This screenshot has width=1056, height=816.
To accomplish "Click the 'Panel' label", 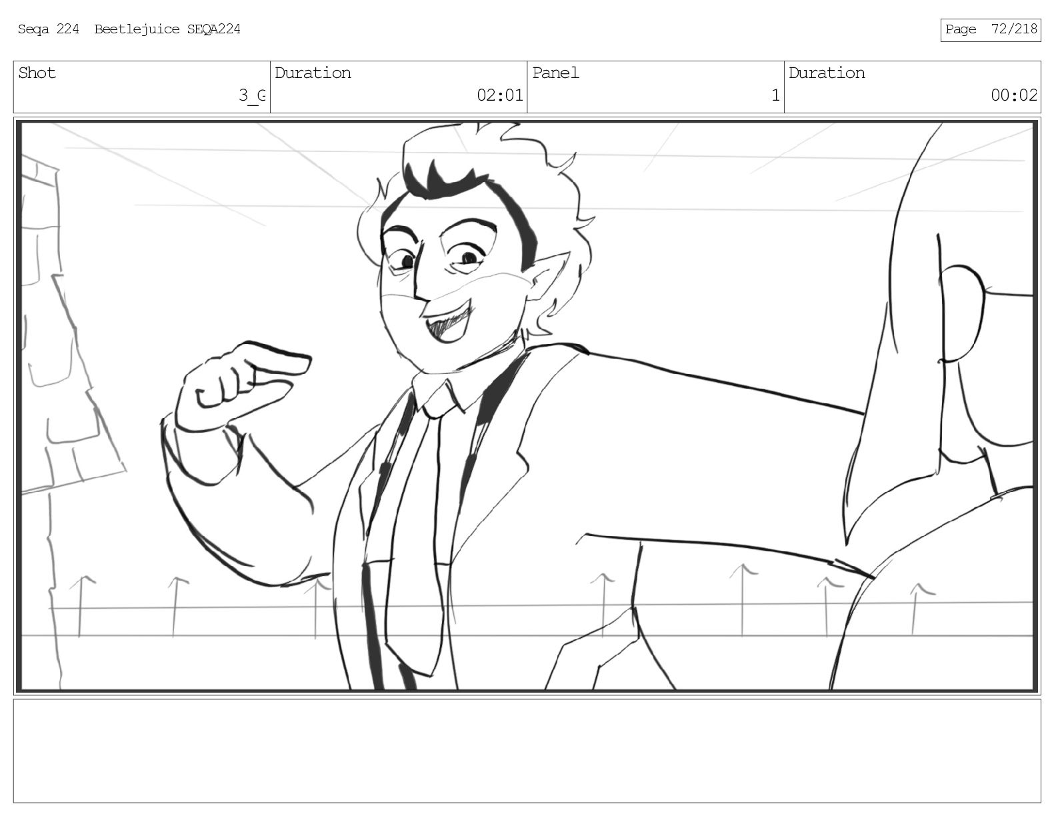I will pyautogui.click(x=555, y=73).
